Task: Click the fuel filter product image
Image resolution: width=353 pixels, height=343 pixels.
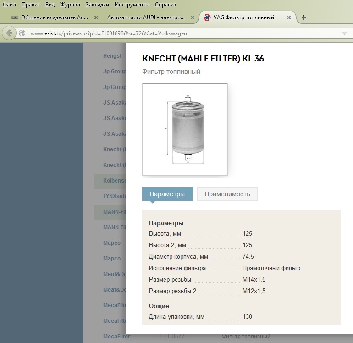Action: click(x=185, y=129)
